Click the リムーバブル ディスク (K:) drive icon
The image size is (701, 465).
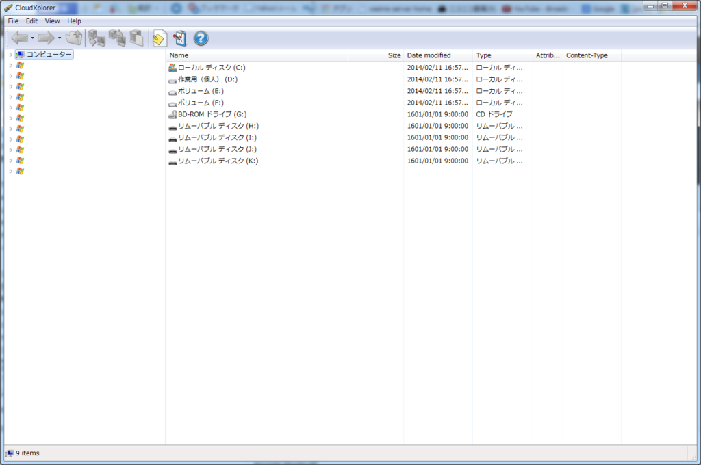pos(173,161)
